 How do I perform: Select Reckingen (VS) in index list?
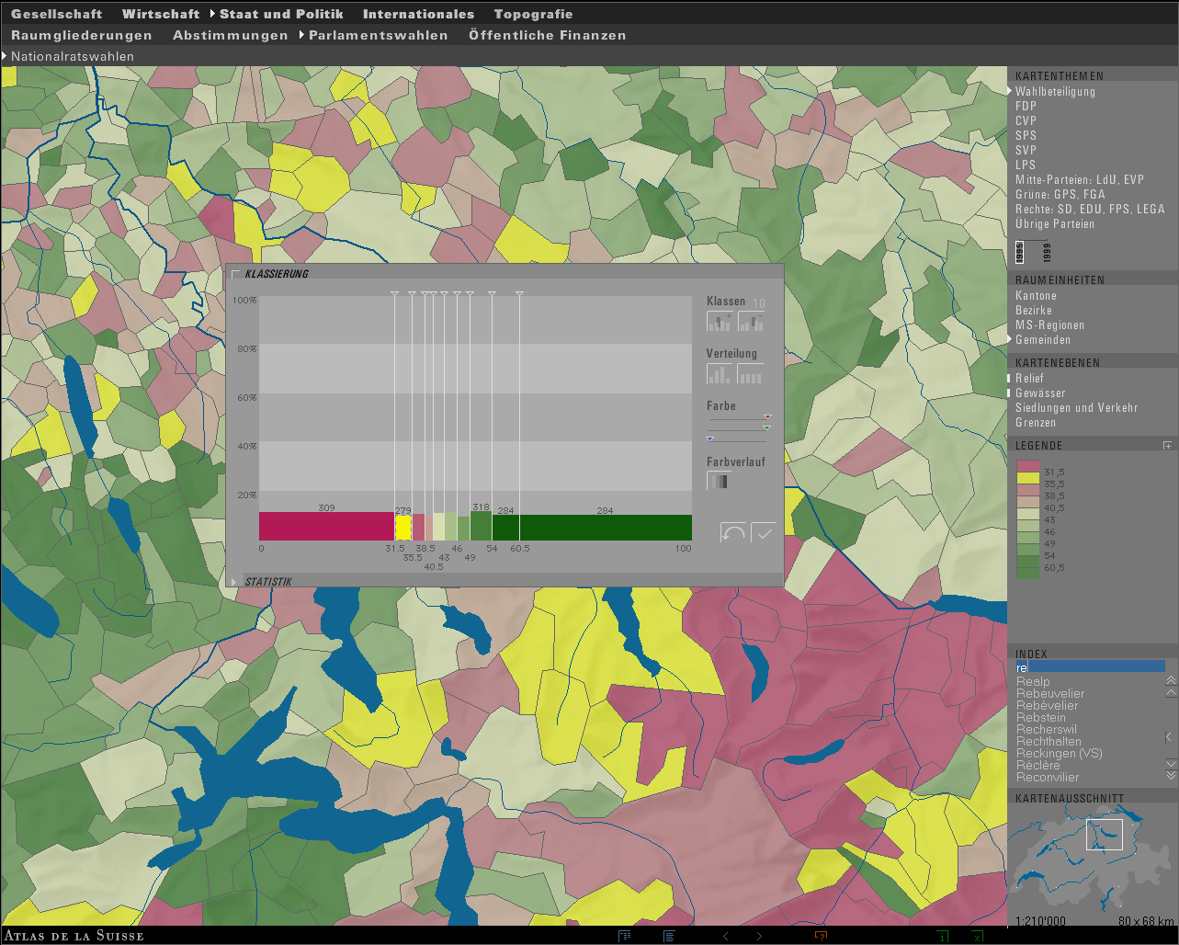click(1060, 754)
